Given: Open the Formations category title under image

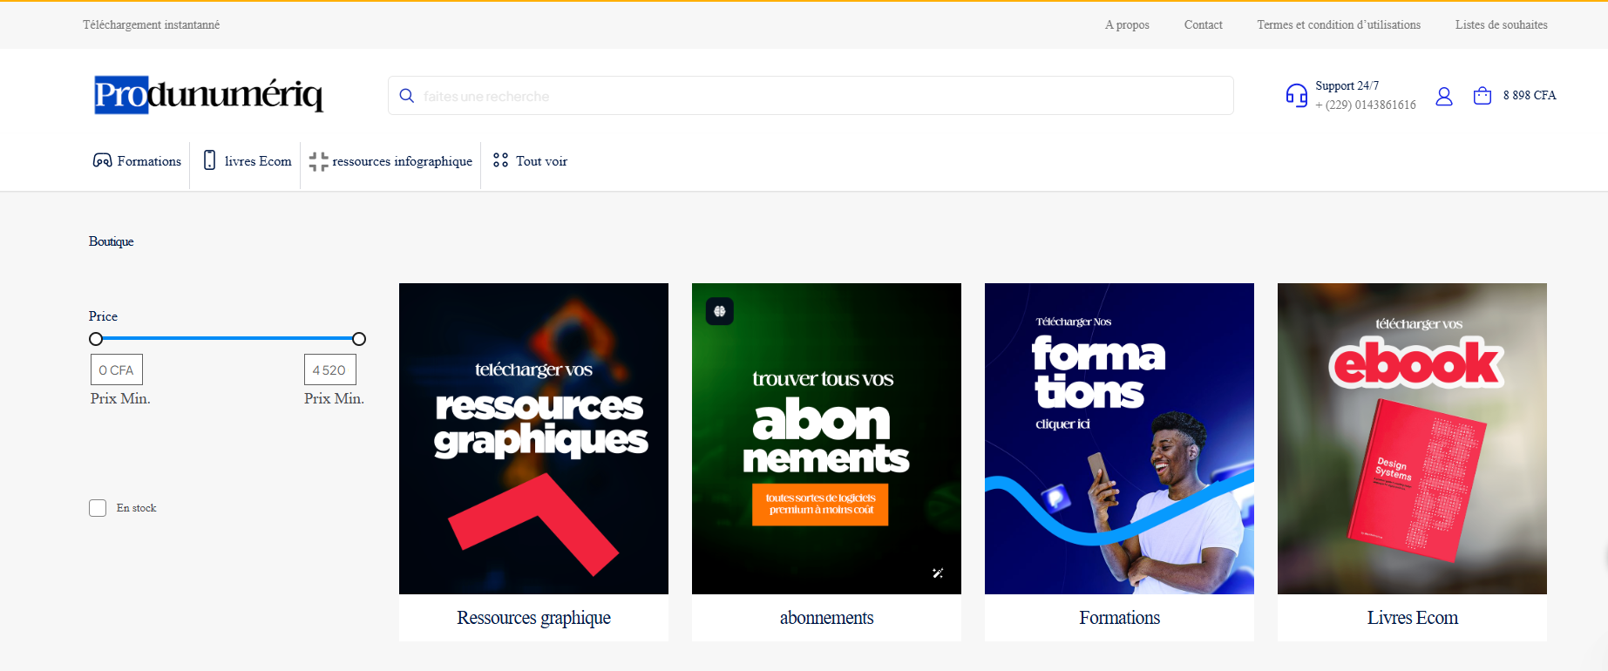Looking at the screenshot, I should (x=1119, y=618).
